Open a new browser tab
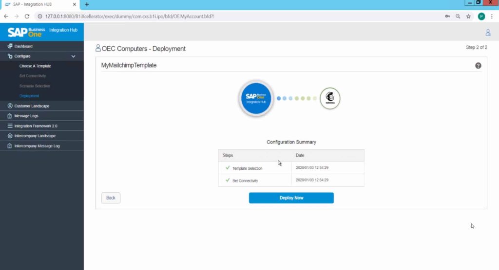Viewport: 499px width, 270px height. (x=87, y=4)
